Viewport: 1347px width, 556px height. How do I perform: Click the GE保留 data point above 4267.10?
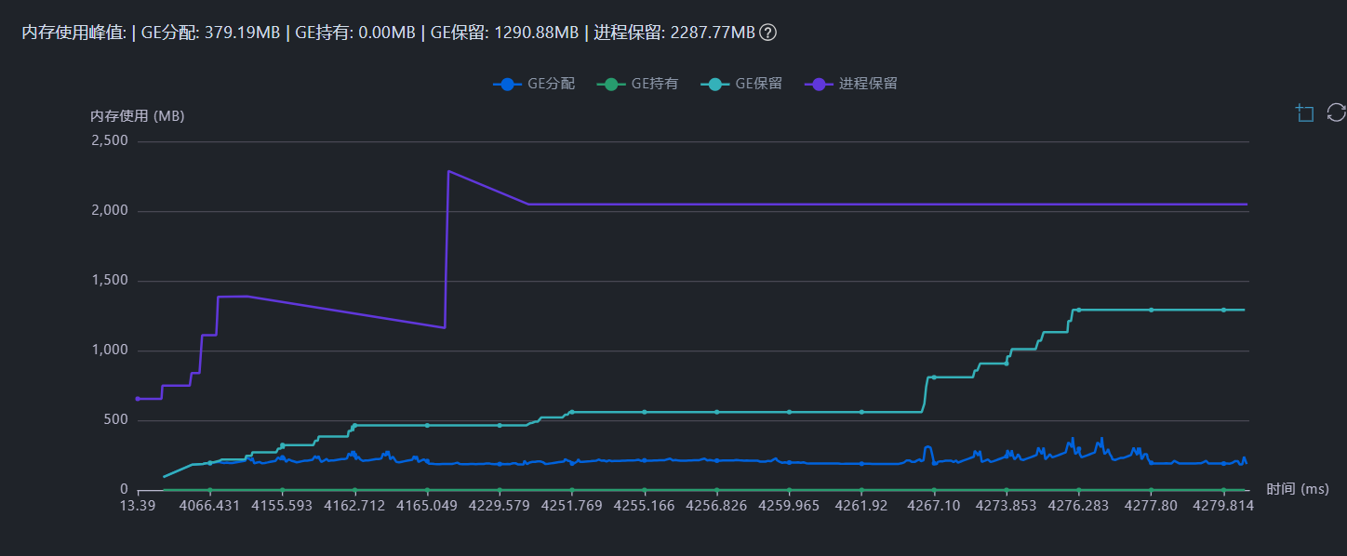934,377
